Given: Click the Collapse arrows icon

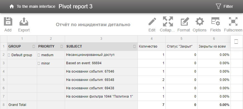Looking at the screenshot, I should pyautogui.click(x=168, y=21).
